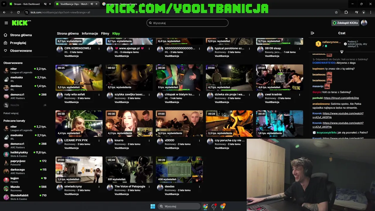Open paprycjusz recommended channel

pyautogui.click(x=25, y=163)
